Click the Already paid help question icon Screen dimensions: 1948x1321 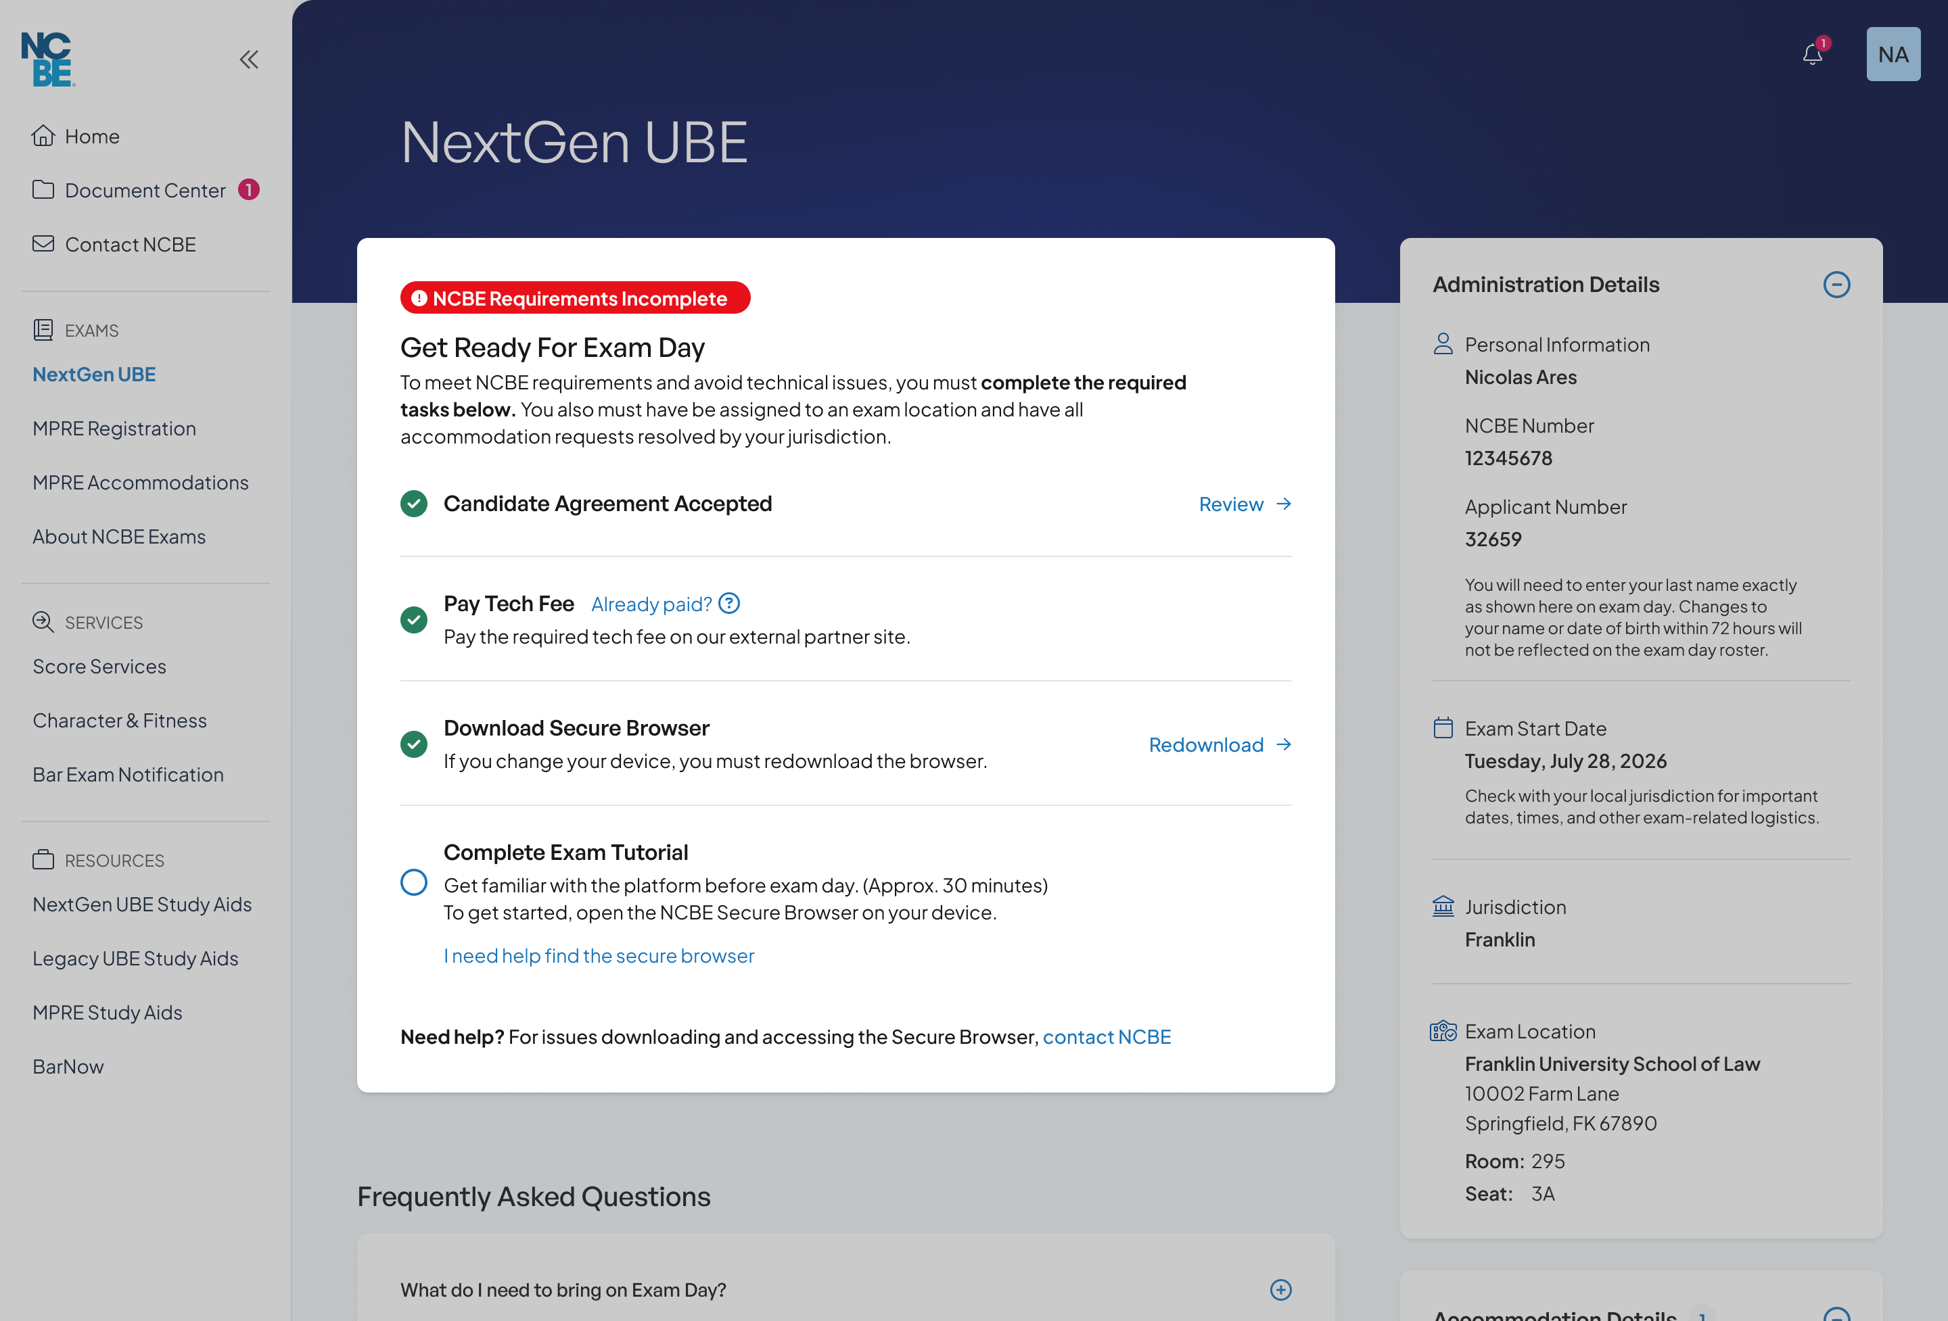pyautogui.click(x=729, y=603)
